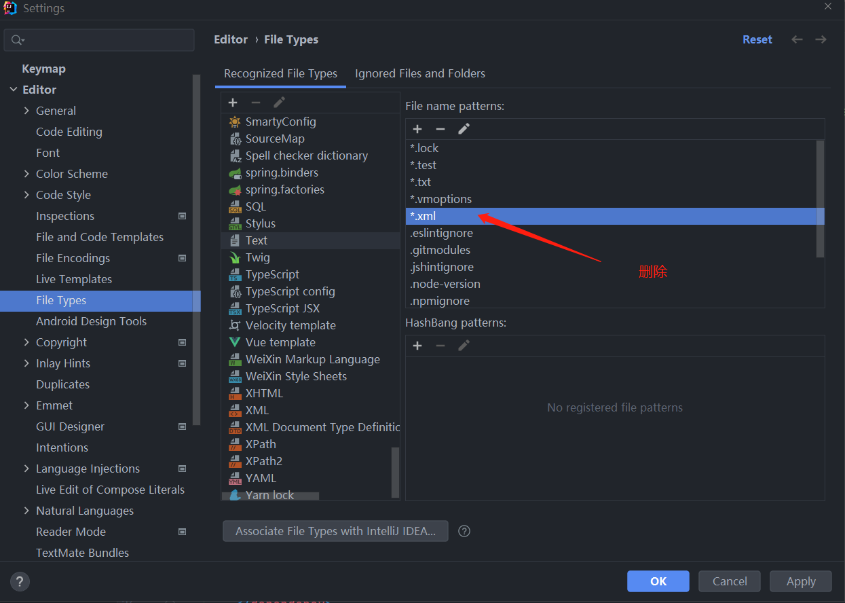845x603 pixels.
Task: Expand the Emmet node
Action: [26, 405]
